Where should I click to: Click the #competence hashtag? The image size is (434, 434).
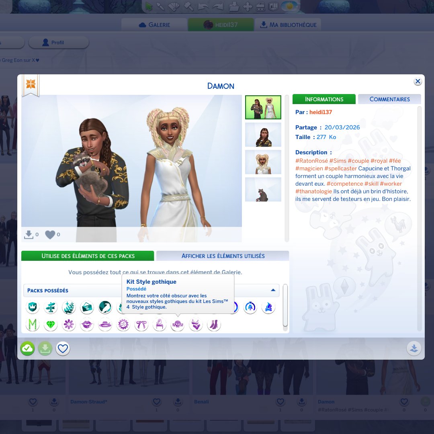click(345, 184)
